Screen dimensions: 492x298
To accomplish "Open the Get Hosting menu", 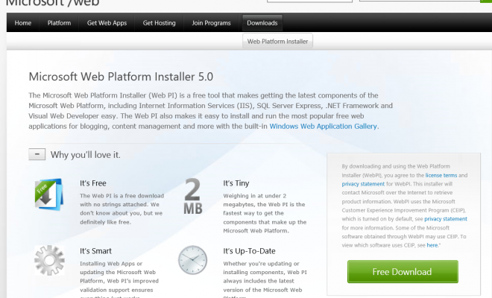I will [159, 23].
